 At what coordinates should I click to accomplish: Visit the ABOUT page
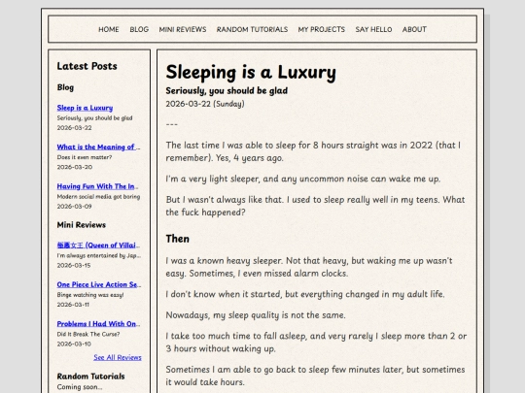tap(414, 29)
